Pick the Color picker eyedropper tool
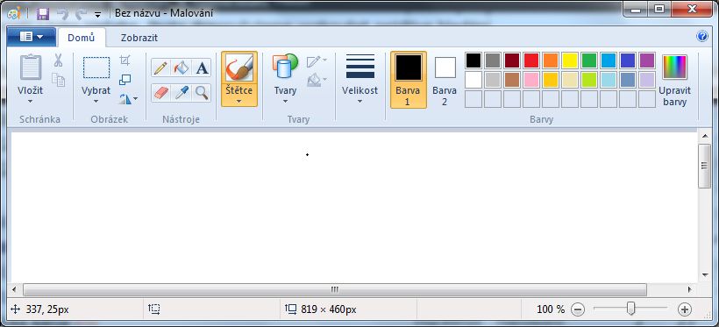The width and height of the screenshot is (719, 327). tap(182, 93)
